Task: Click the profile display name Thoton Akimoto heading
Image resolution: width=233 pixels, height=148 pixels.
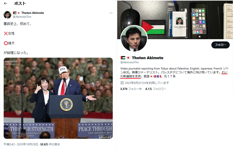Action: [148, 58]
